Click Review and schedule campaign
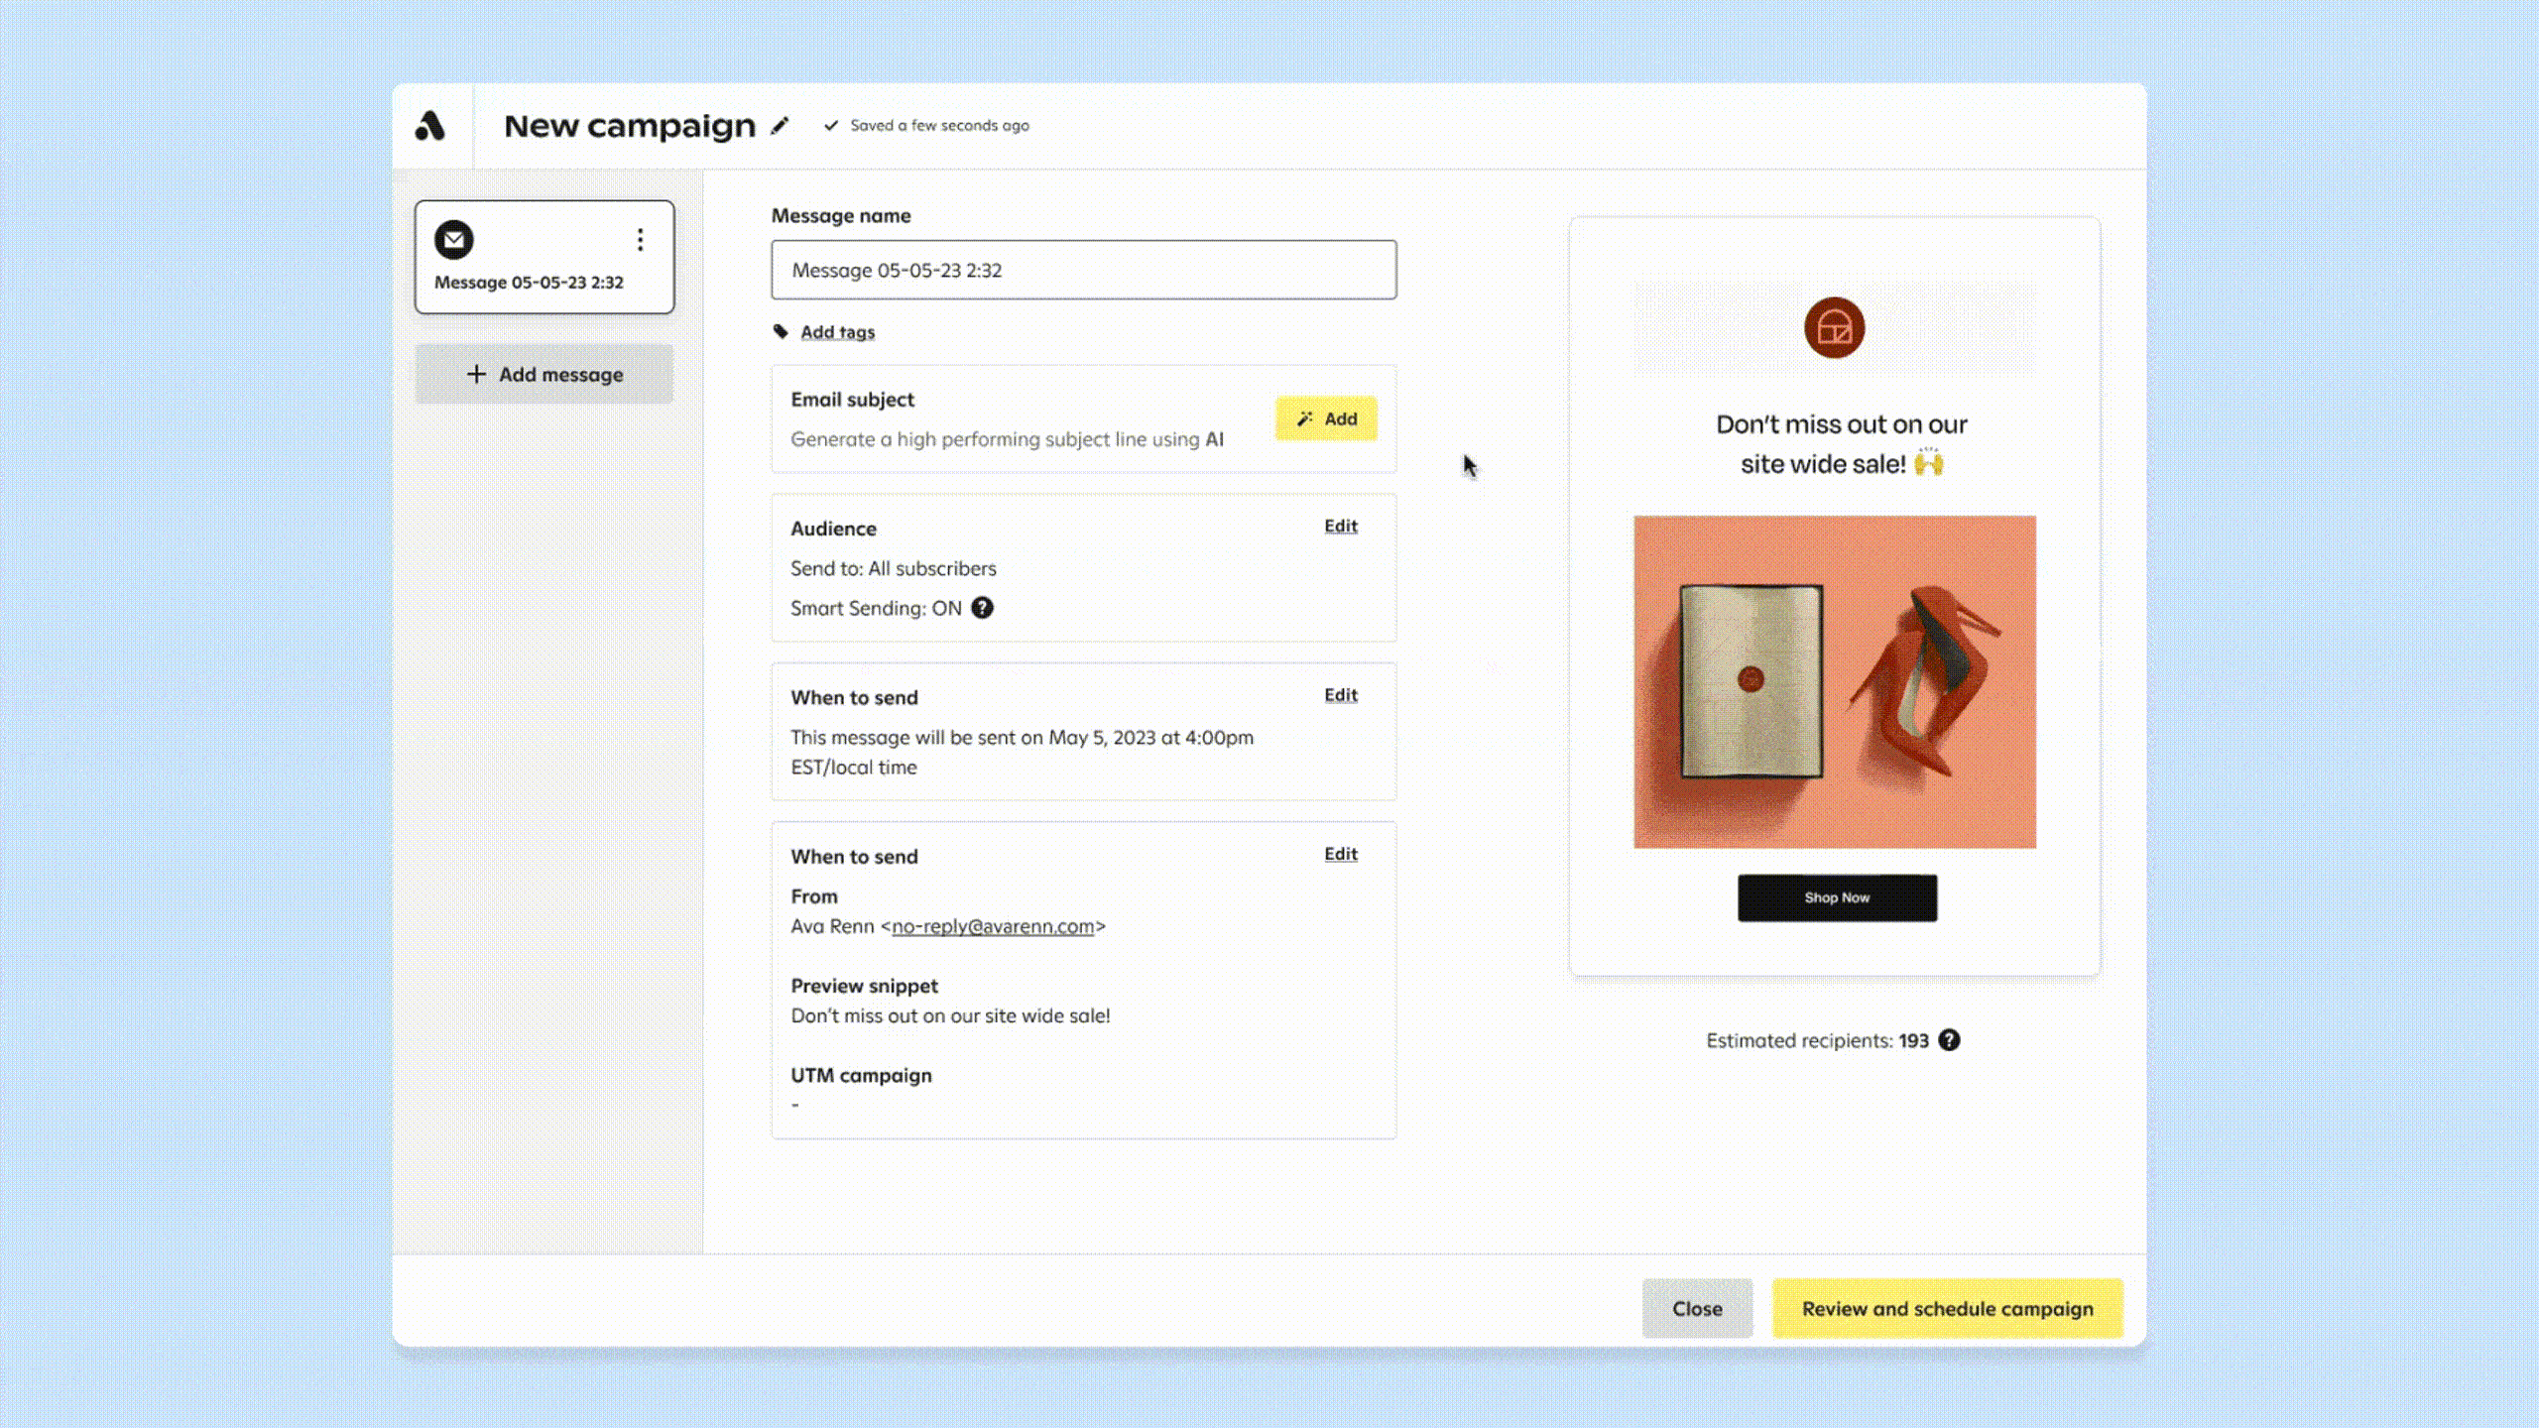 (1946, 1309)
